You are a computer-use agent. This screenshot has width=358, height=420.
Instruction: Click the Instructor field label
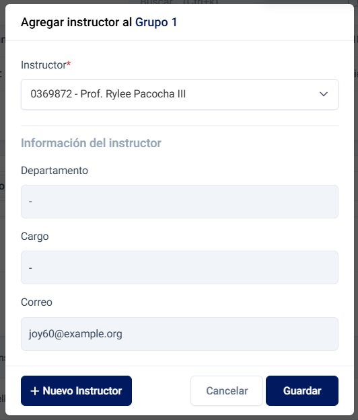point(44,65)
